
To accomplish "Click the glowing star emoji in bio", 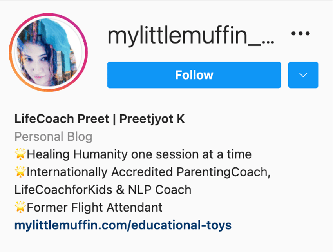I will coord(21,154).
